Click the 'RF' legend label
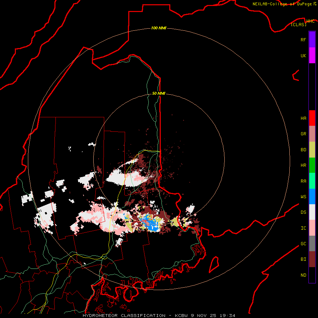The width and height of the screenshot is (318, 318). point(303,40)
